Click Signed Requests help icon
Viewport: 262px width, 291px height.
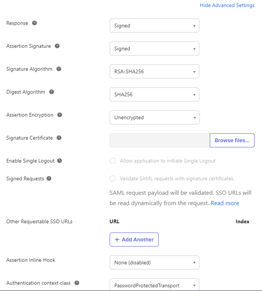click(49, 179)
